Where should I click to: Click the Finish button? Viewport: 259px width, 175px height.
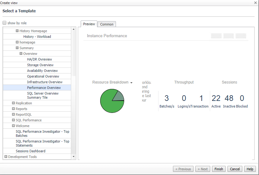[x=219, y=169]
